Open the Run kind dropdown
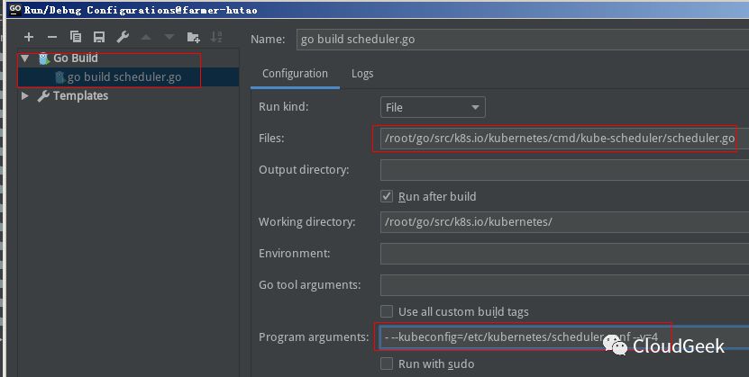Screen dimensions: 749x377 433,107
